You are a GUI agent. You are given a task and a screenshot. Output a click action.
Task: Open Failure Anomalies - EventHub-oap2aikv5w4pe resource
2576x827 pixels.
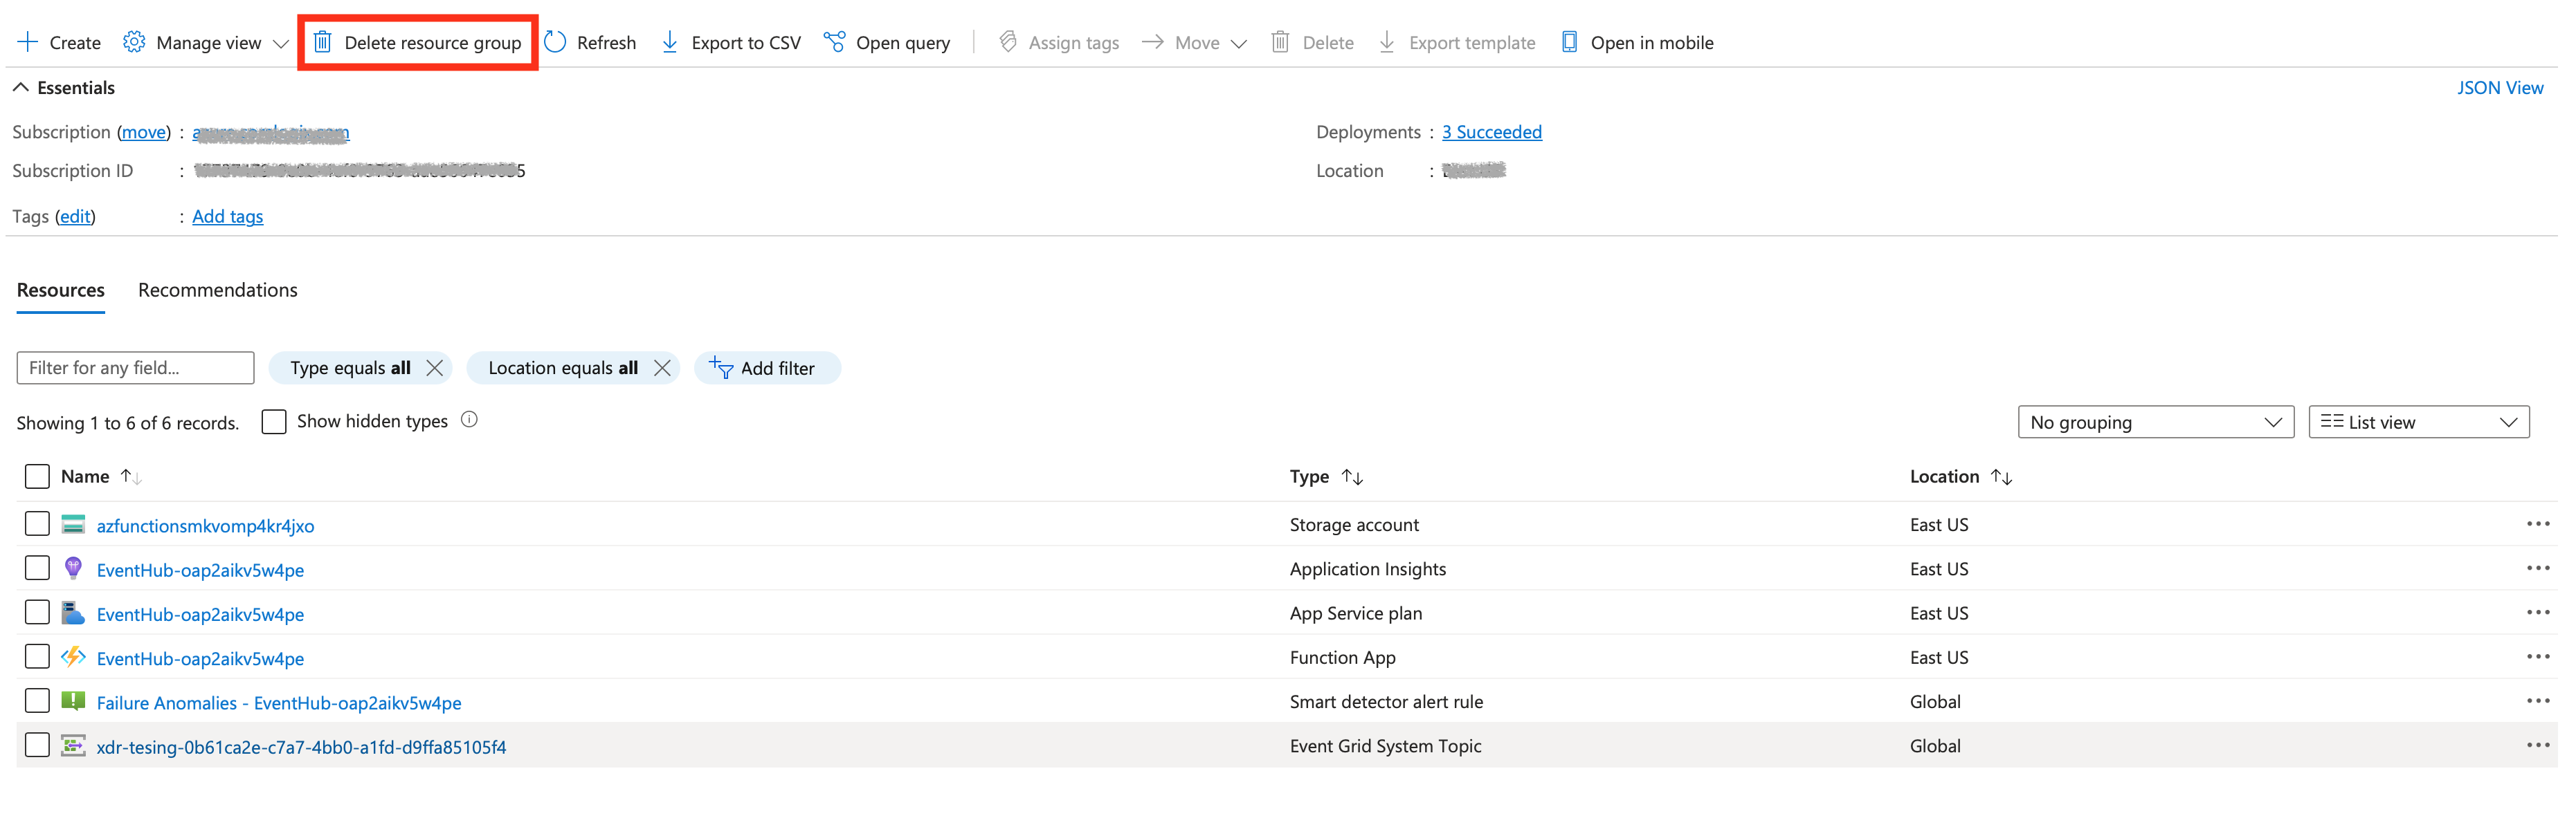point(279,702)
